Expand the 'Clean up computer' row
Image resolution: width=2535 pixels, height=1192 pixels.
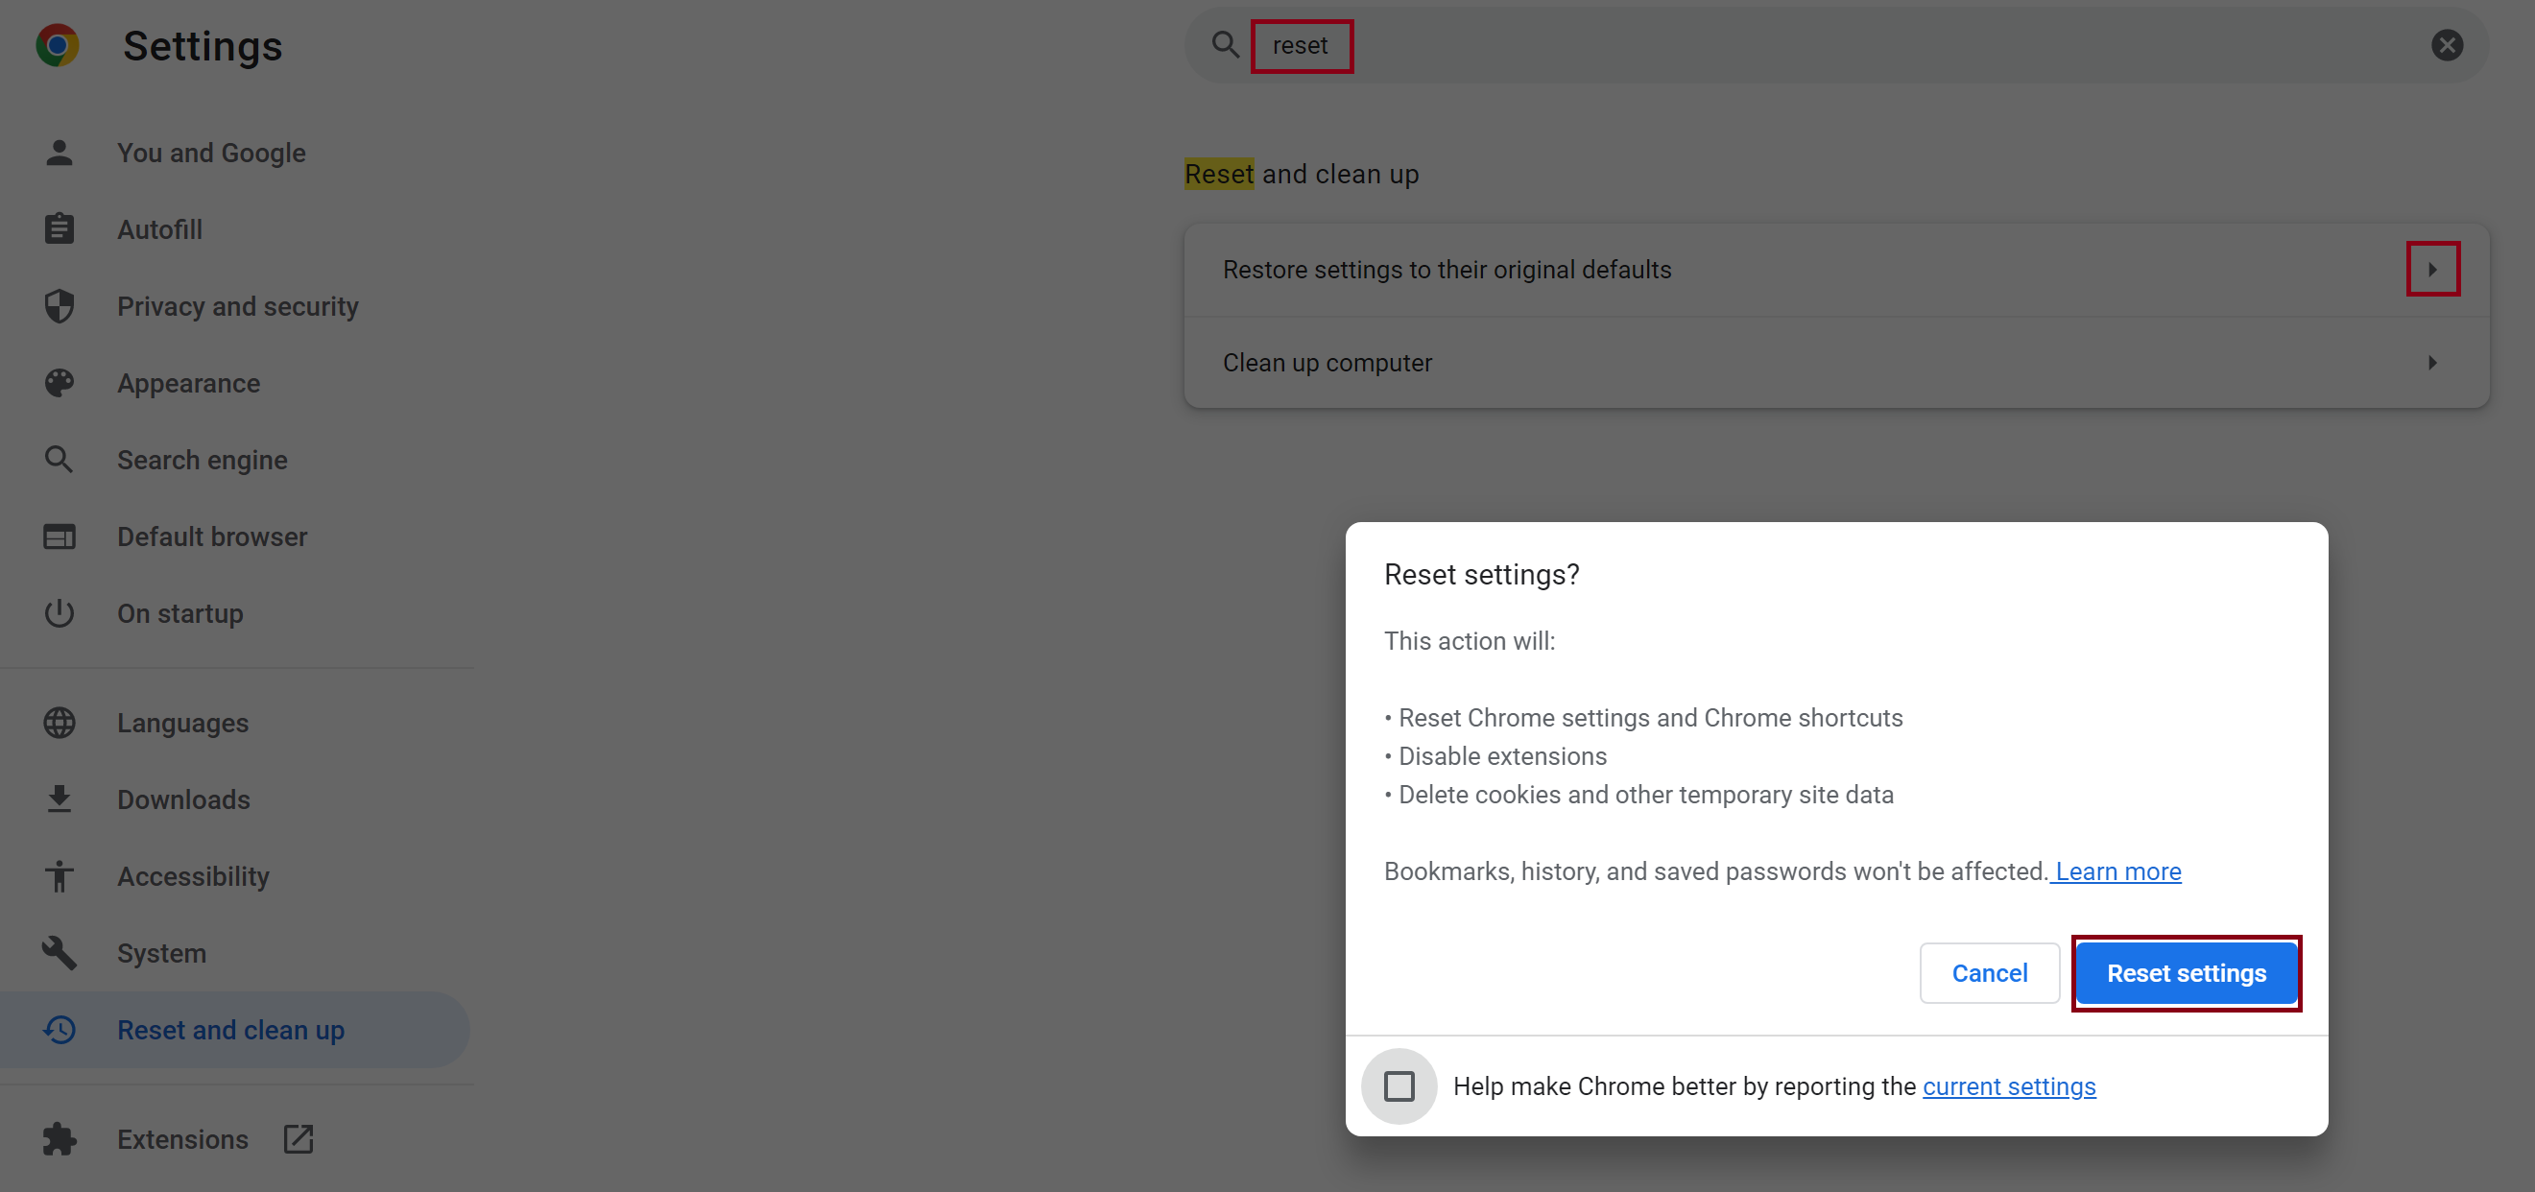2431,362
